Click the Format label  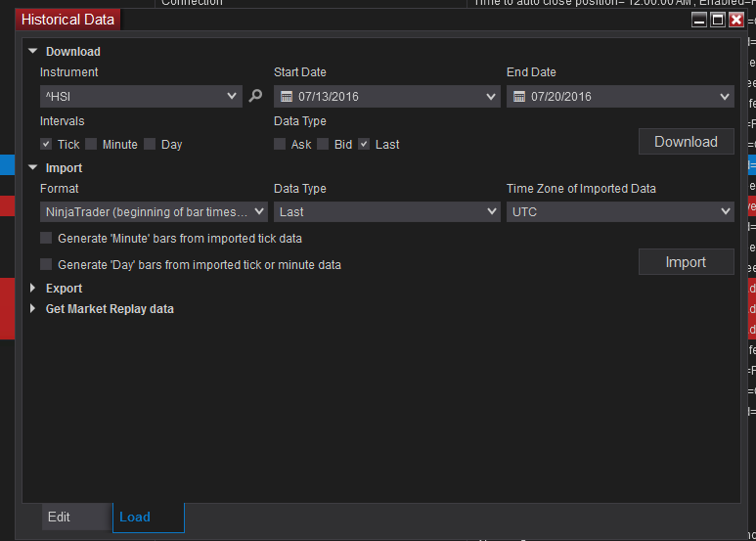[60, 189]
